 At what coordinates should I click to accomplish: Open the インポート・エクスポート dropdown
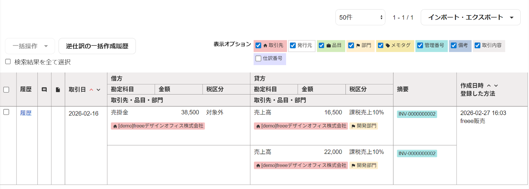(x=470, y=17)
